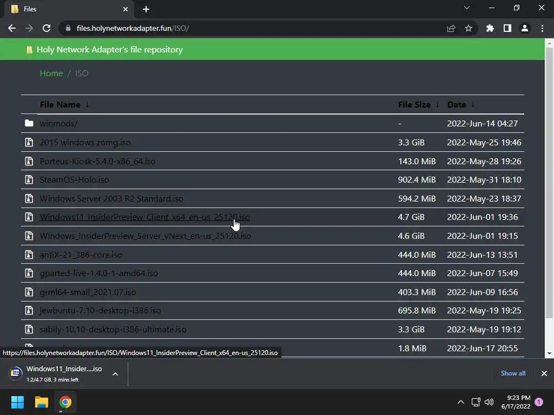Open the winmods/ folder
554x415 pixels.
pyautogui.click(x=58, y=124)
